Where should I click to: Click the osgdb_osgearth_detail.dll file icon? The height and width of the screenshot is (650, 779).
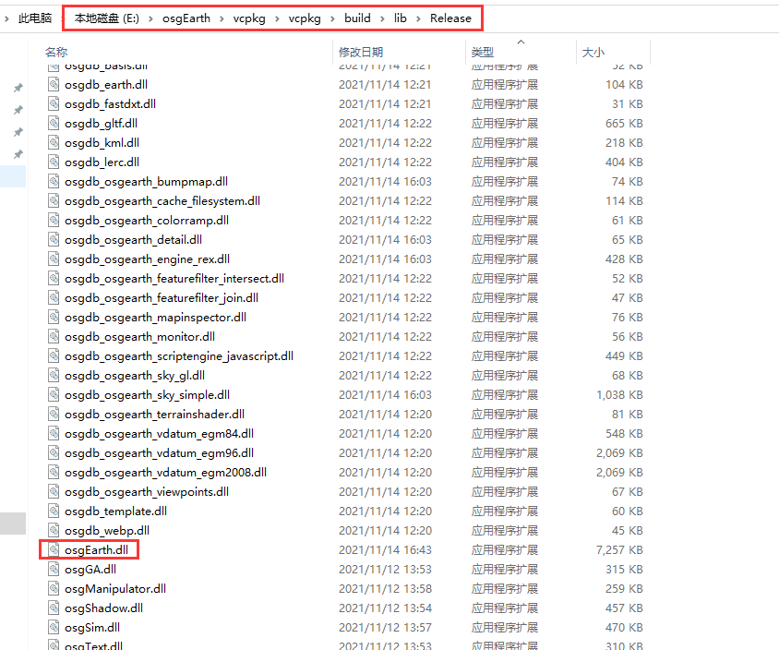click(54, 239)
